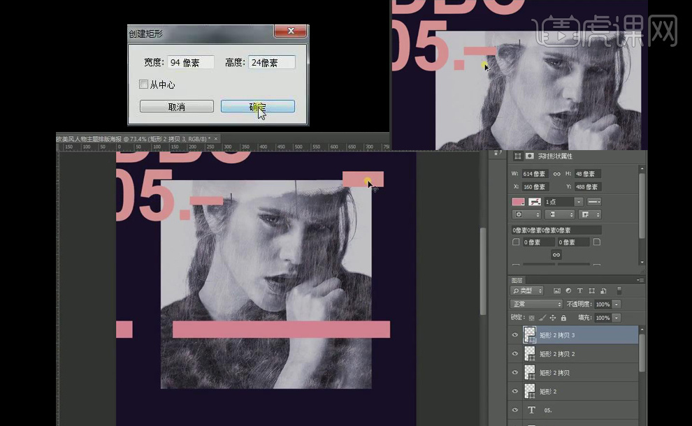Click the H field showing 48 像素
Viewport: 692px width, 426px height.
pos(588,174)
